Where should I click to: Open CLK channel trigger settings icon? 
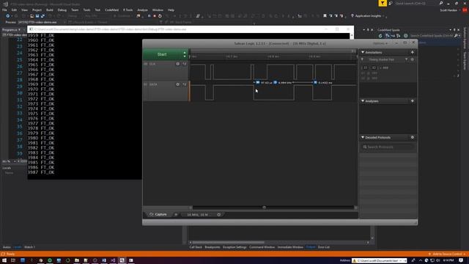[184, 64]
